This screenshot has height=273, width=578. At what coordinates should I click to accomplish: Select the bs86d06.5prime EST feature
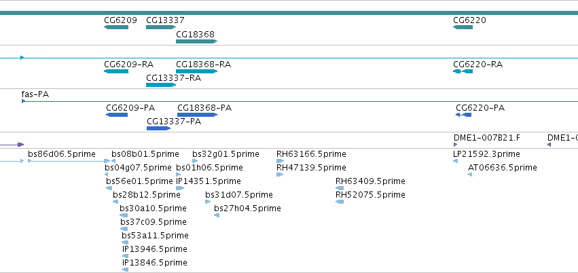(x=69, y=161)
